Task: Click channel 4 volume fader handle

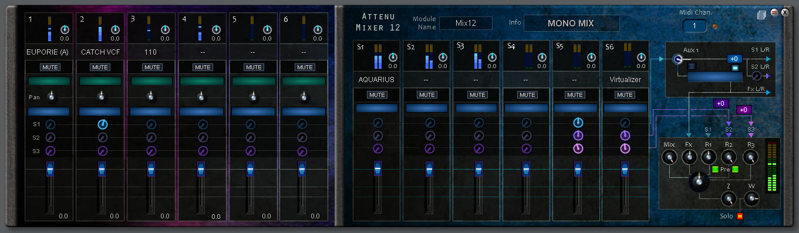Action: [201, 169]
